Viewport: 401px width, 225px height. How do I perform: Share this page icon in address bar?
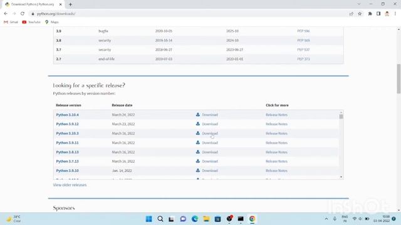point(351,14)
